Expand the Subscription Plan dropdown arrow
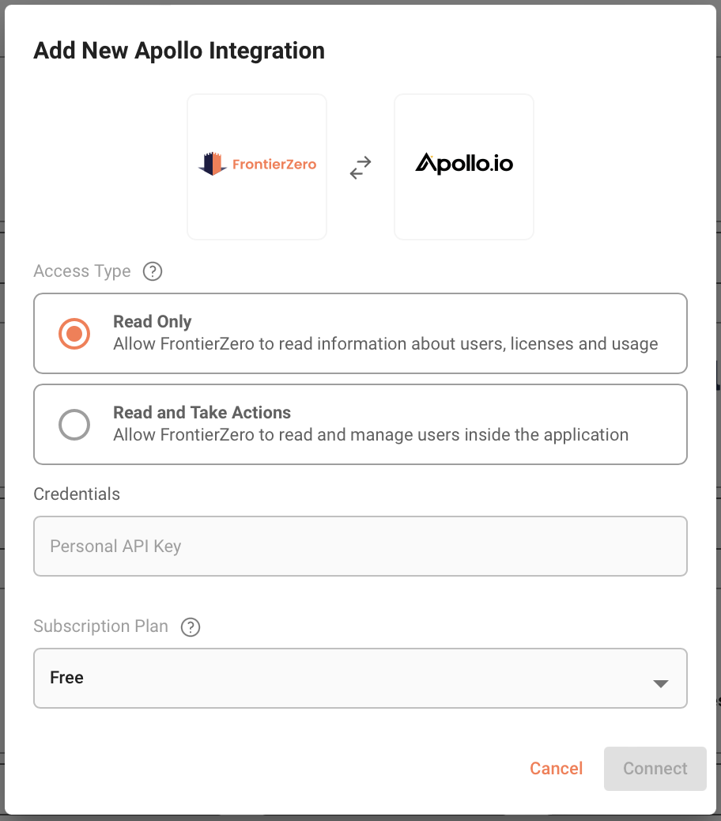The width and height of the screenshot is (721, 821). point(661,683)
